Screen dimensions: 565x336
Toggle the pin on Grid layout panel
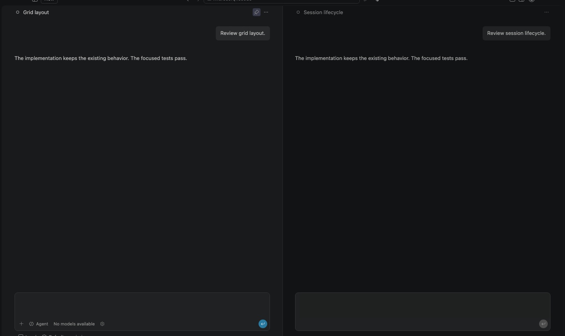(257, 12)
